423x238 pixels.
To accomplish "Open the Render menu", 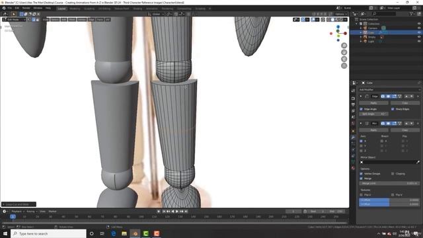I will (26, 8).
